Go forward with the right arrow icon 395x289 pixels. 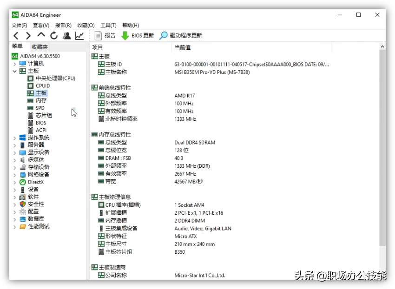(x=28, y=36)
